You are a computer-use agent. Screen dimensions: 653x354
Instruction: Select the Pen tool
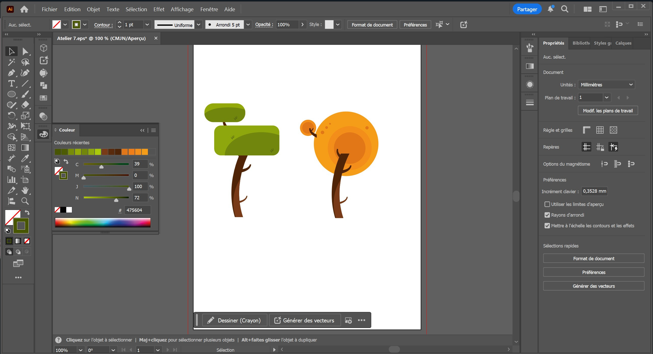click(x=11, y=73)
